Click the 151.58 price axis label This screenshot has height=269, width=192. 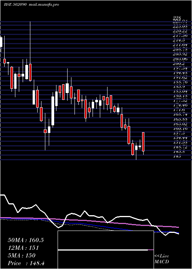click(x=180, y=143)
